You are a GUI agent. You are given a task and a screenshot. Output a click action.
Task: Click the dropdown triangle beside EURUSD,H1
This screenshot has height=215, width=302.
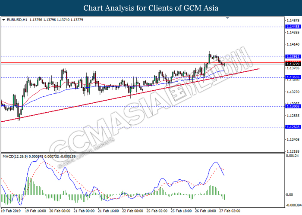click(3, 20)
